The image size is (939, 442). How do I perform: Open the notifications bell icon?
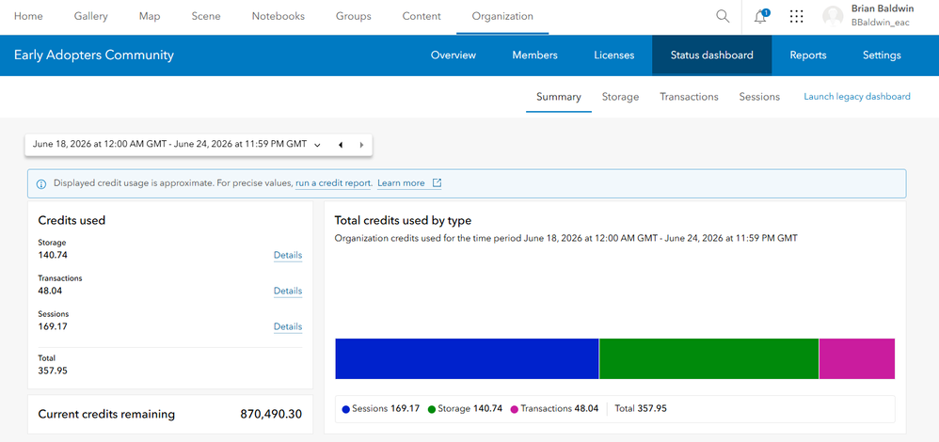click(x=760, y=16)
